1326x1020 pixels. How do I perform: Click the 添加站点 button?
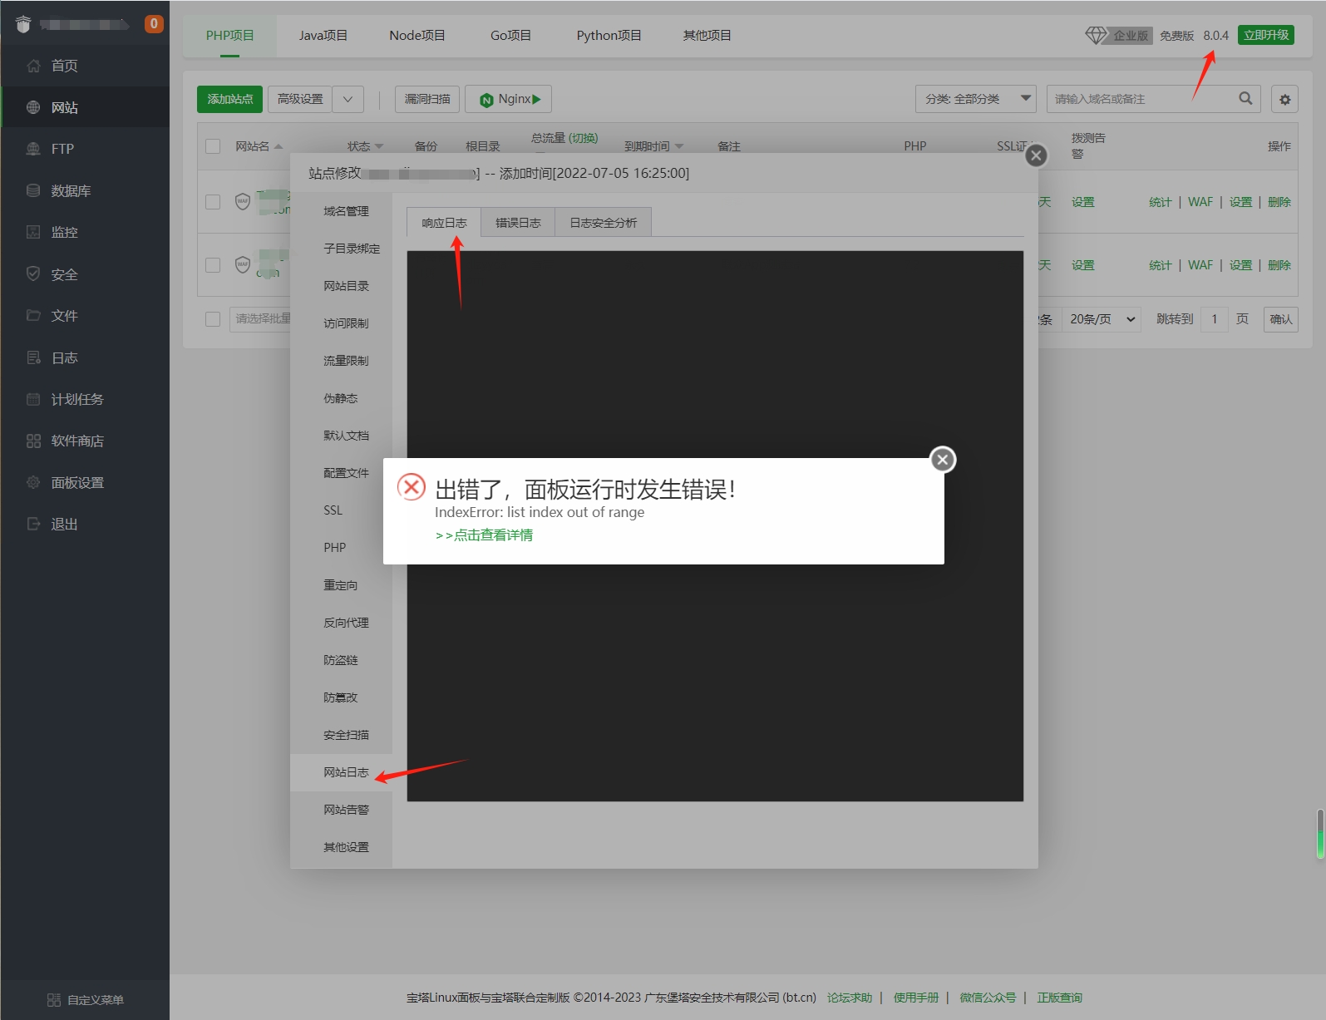pos(230,99)
